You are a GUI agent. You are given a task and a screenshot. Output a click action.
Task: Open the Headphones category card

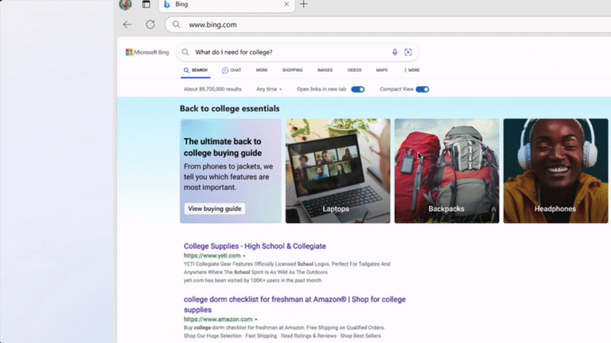[x=555, y=171]
